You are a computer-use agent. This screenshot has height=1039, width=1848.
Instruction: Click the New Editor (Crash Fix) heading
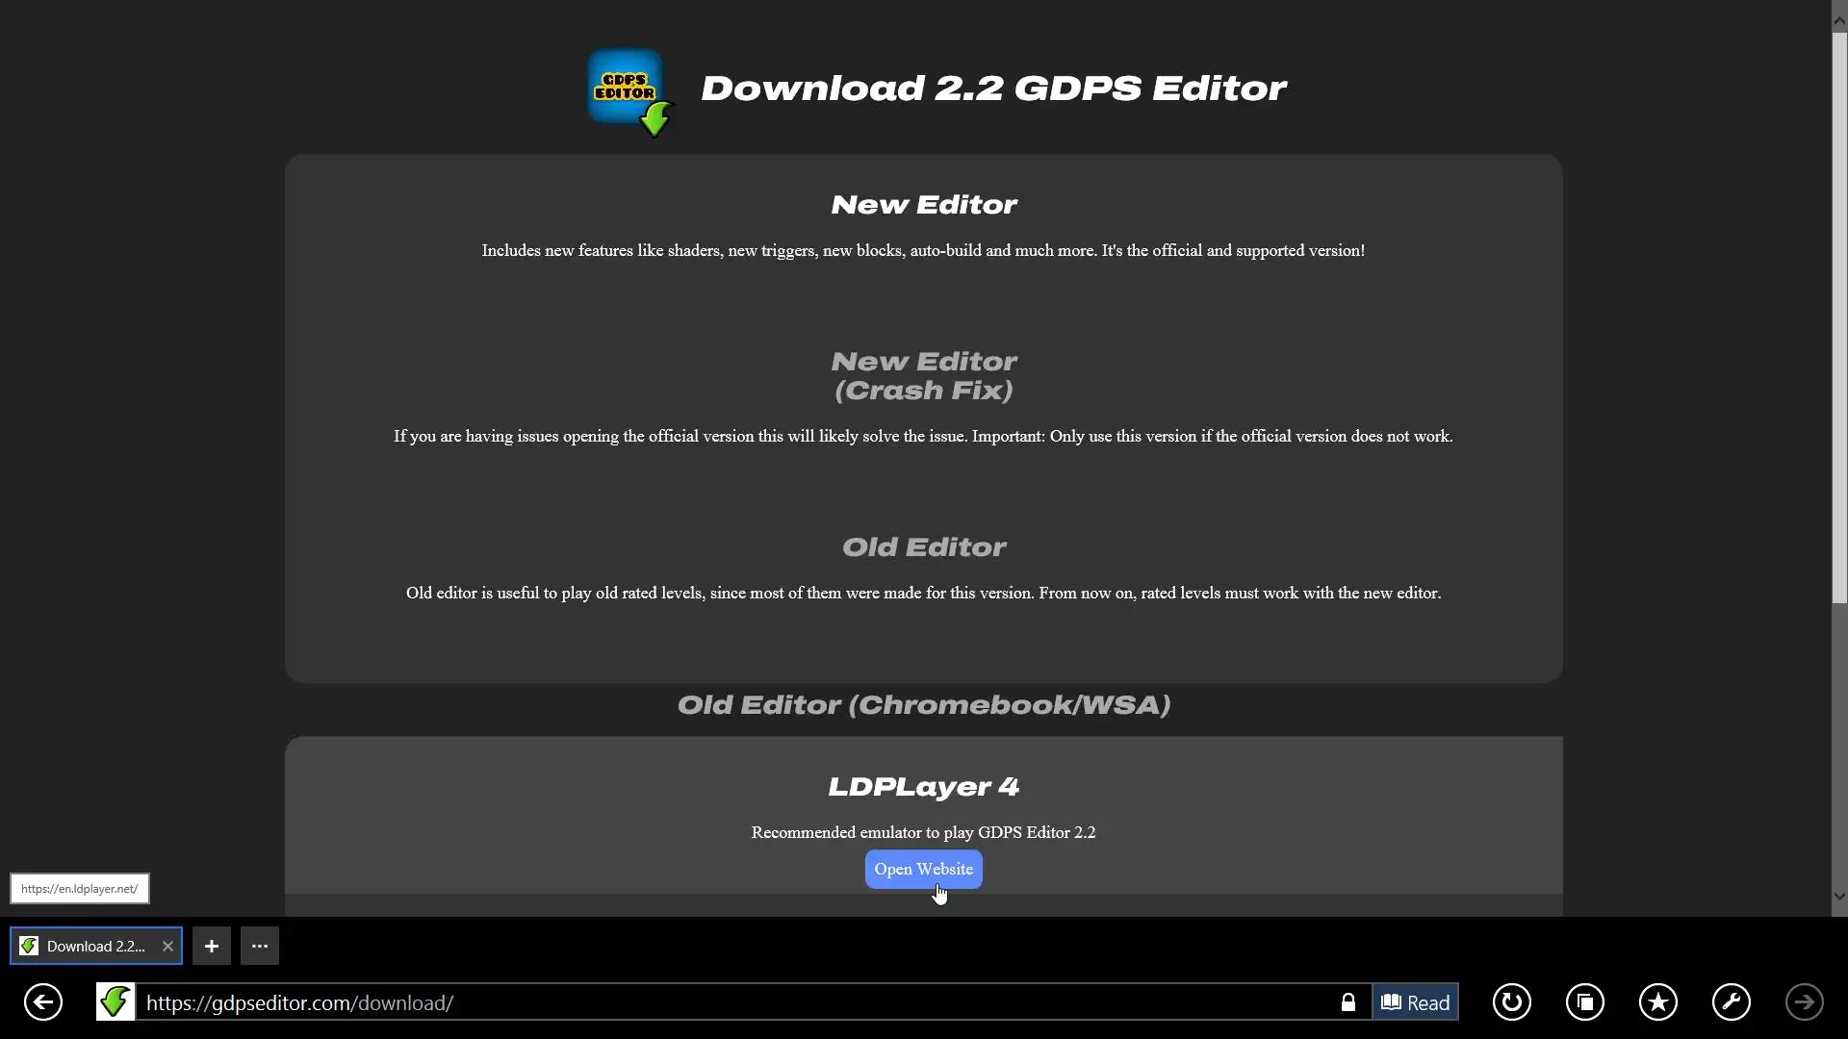[x=923, y=376]
